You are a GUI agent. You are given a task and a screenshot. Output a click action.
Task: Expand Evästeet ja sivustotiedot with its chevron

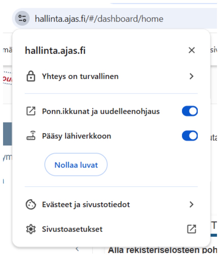coord(192,204)
